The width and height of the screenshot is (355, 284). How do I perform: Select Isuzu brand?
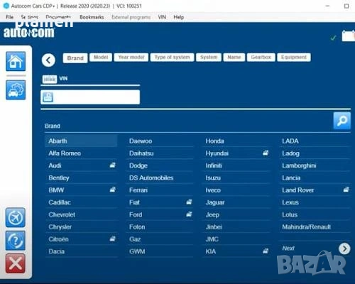tap(236, 177)
